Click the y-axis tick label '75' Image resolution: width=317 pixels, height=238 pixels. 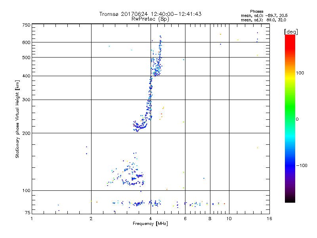[x=28, y=213]
